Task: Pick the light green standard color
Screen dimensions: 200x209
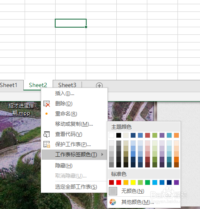Action: (140, 182)
